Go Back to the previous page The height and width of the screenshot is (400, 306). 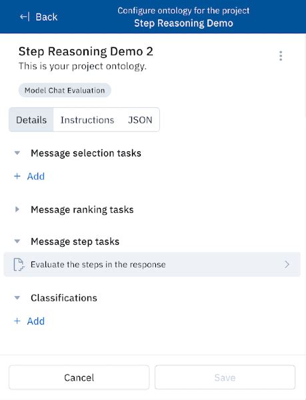tap(39, 17)
